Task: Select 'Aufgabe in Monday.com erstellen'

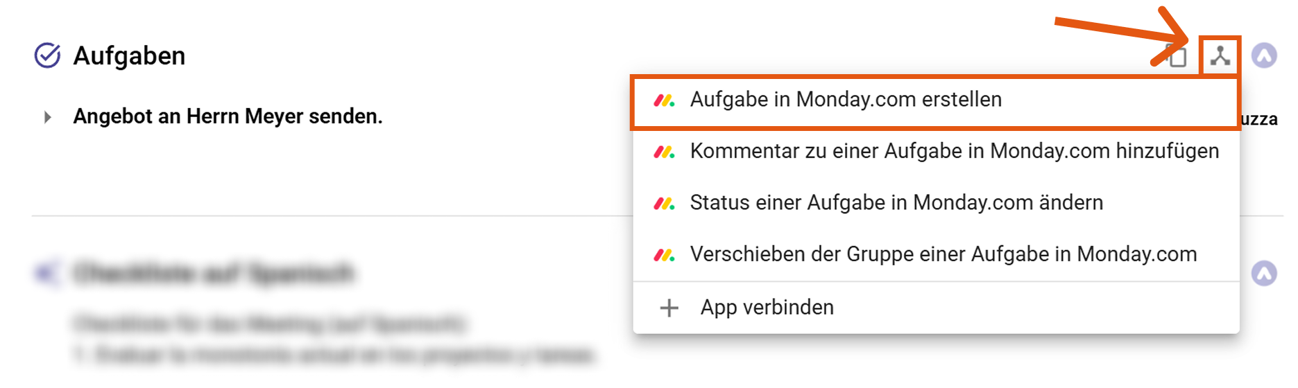Action: click(x=845, y=100)
